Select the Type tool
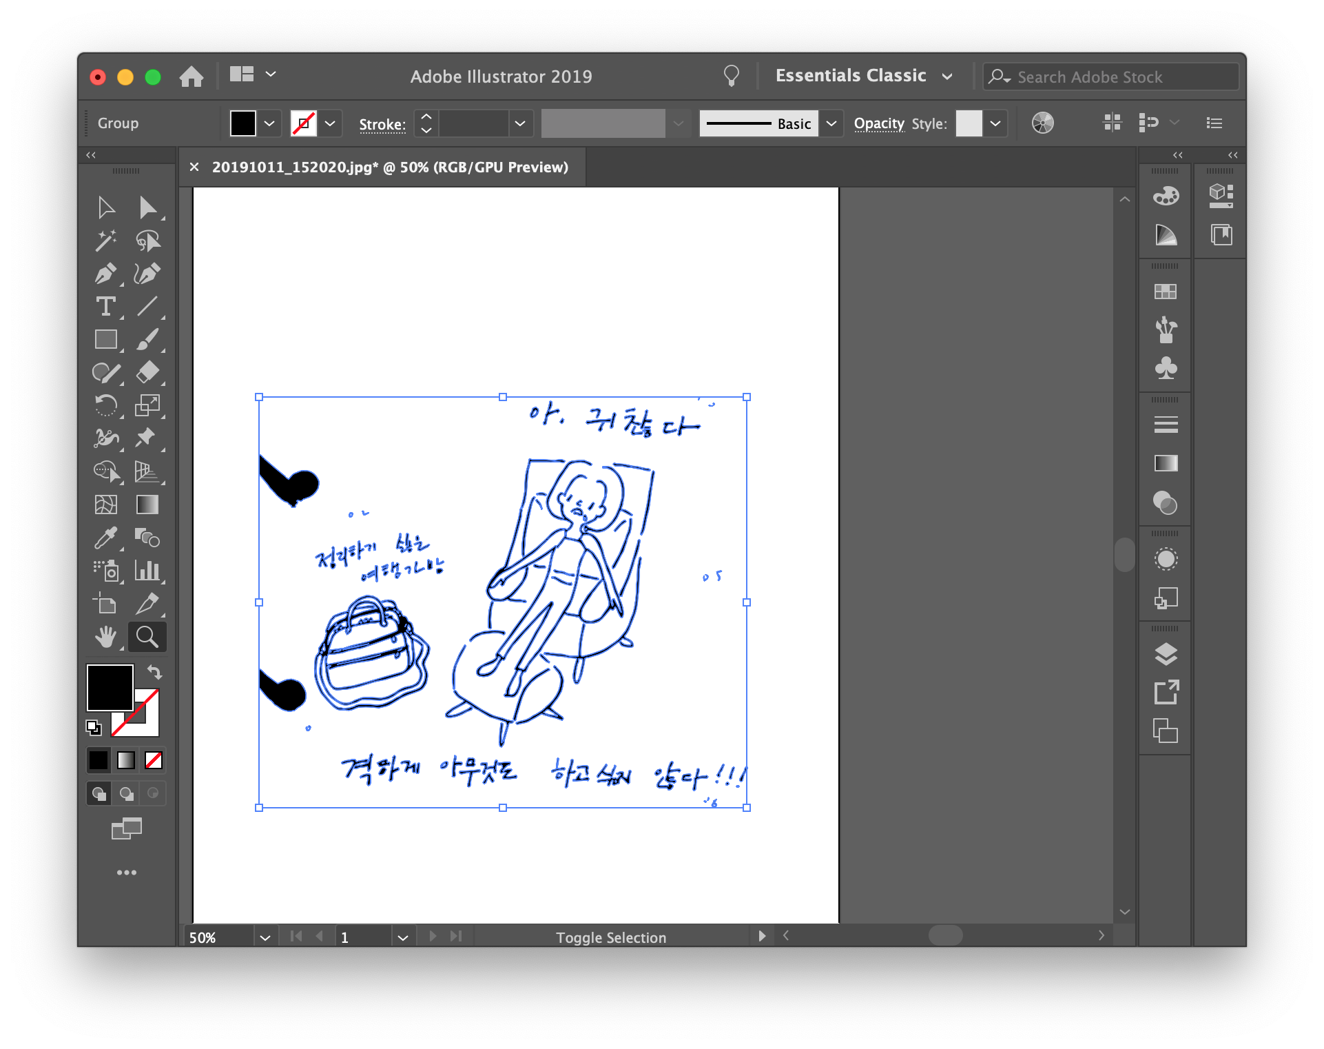 [x=105, y=307]
